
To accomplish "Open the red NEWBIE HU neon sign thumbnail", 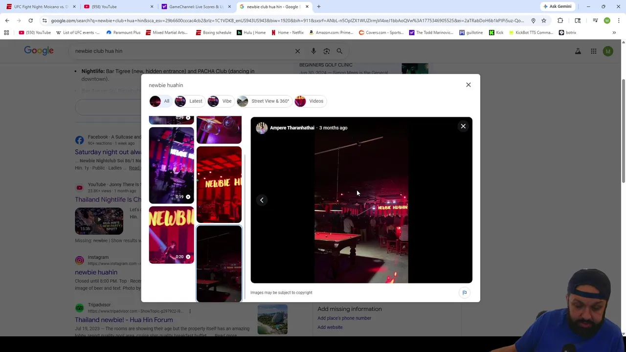I will point(219,184).
